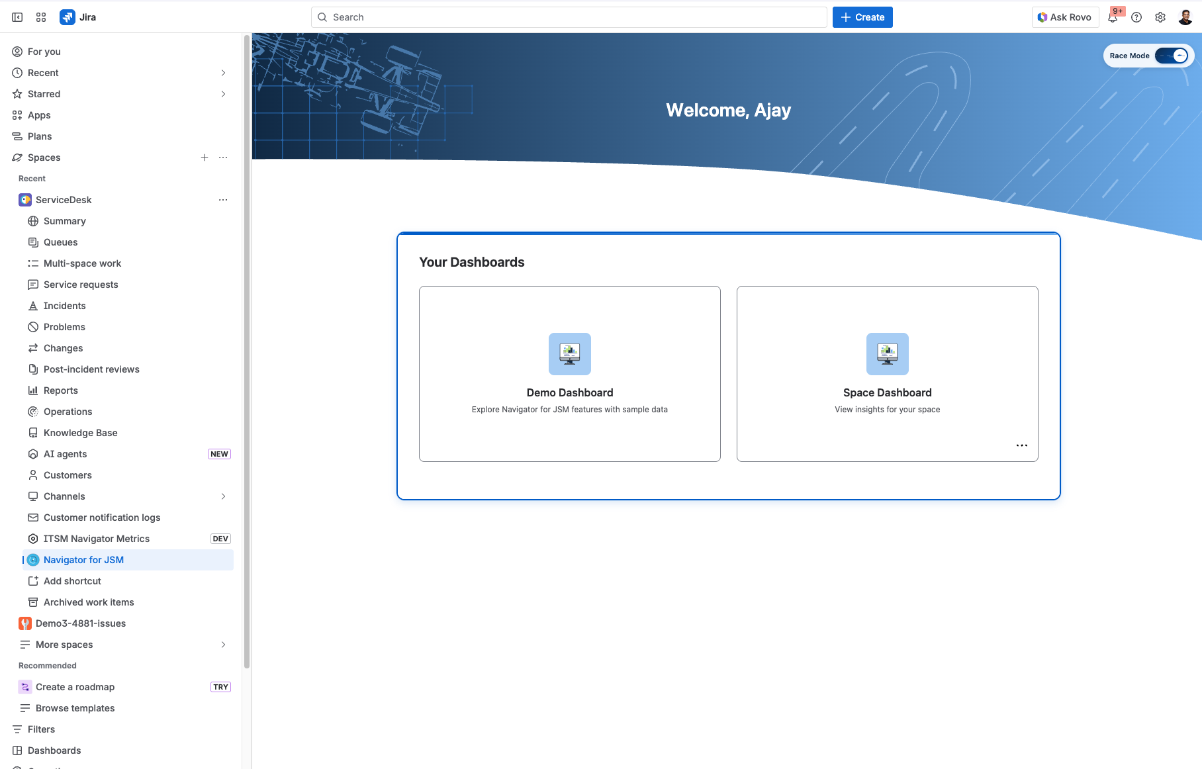Open more options on Space Dashboard card
Viewport: 1202px width, 769px height.
pyautogui.click(x=1022, y=445)
